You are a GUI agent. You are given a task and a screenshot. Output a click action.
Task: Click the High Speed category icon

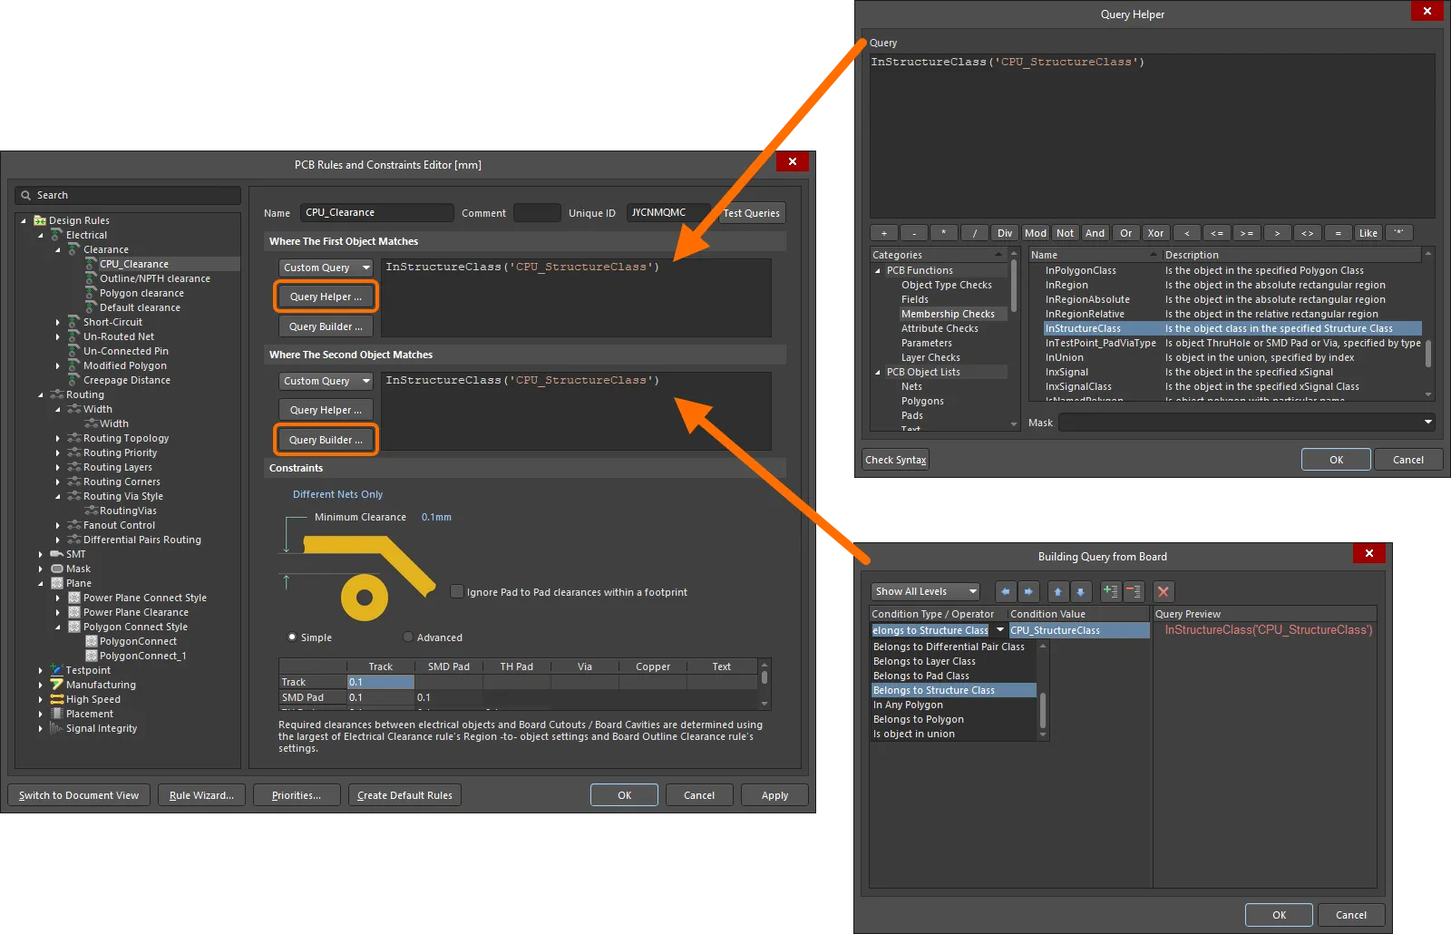point(57,699)
